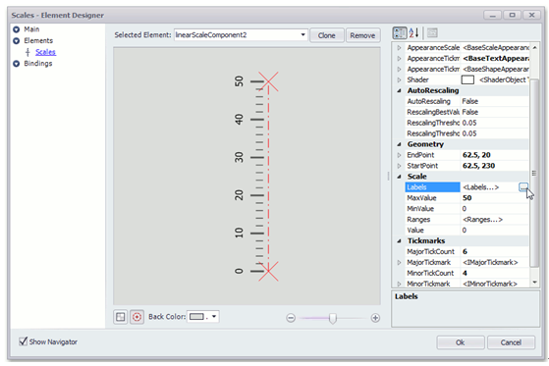
Task: Expand the StartPoint property
Action: 399,166
